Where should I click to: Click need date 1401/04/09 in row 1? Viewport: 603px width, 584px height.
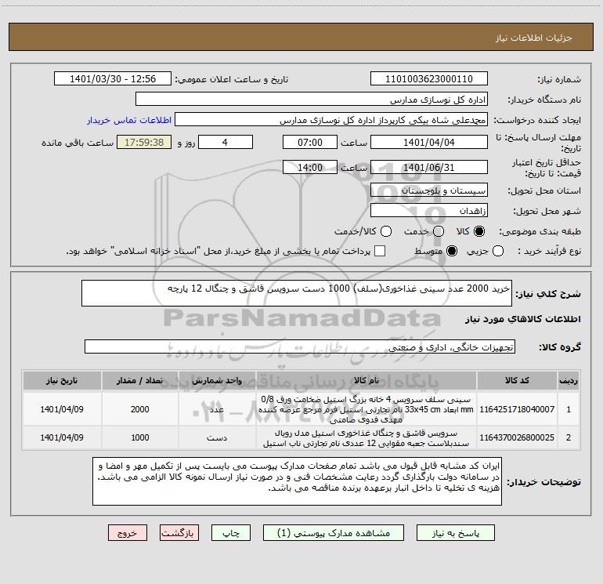pos(62,409)
